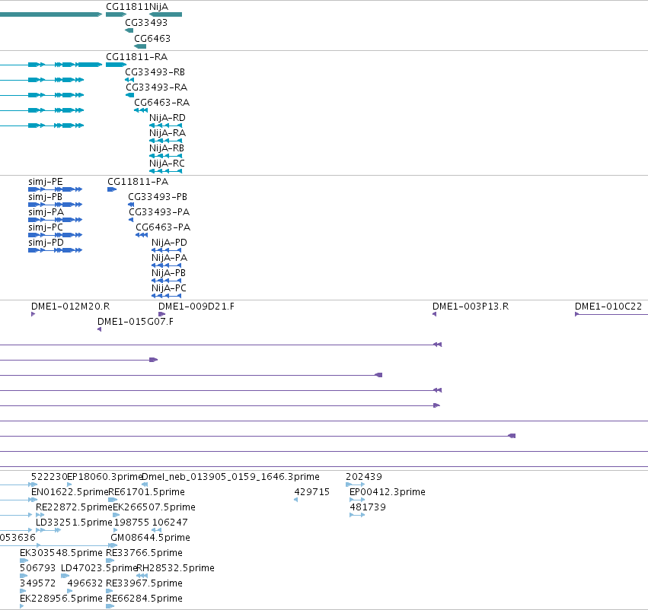Click feature 349572
648x610 pixels.
pyautogui.click(x=37, y=583)
